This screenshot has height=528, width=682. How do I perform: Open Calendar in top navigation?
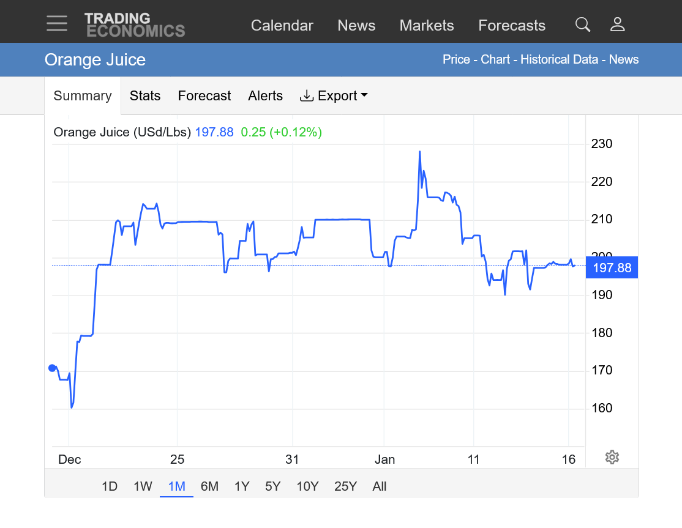(282, 26)
